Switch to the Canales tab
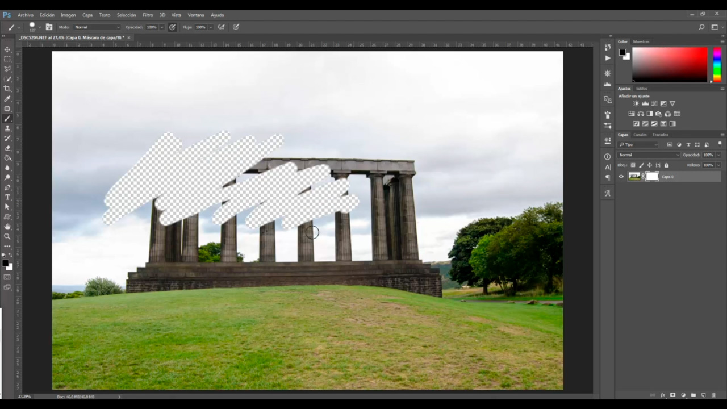The image size is (727, 409). point(640,135)
